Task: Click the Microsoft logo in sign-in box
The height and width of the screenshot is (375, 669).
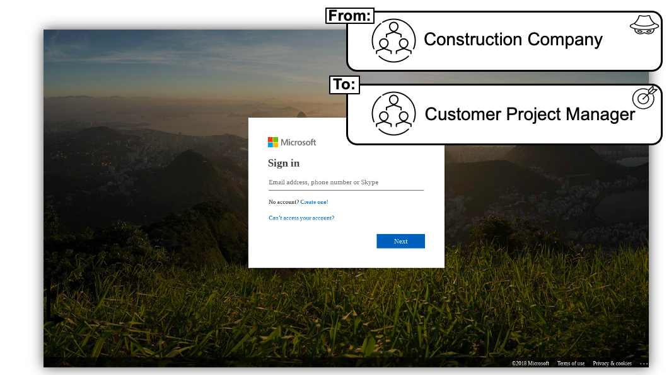Action: tap(292, 142)
